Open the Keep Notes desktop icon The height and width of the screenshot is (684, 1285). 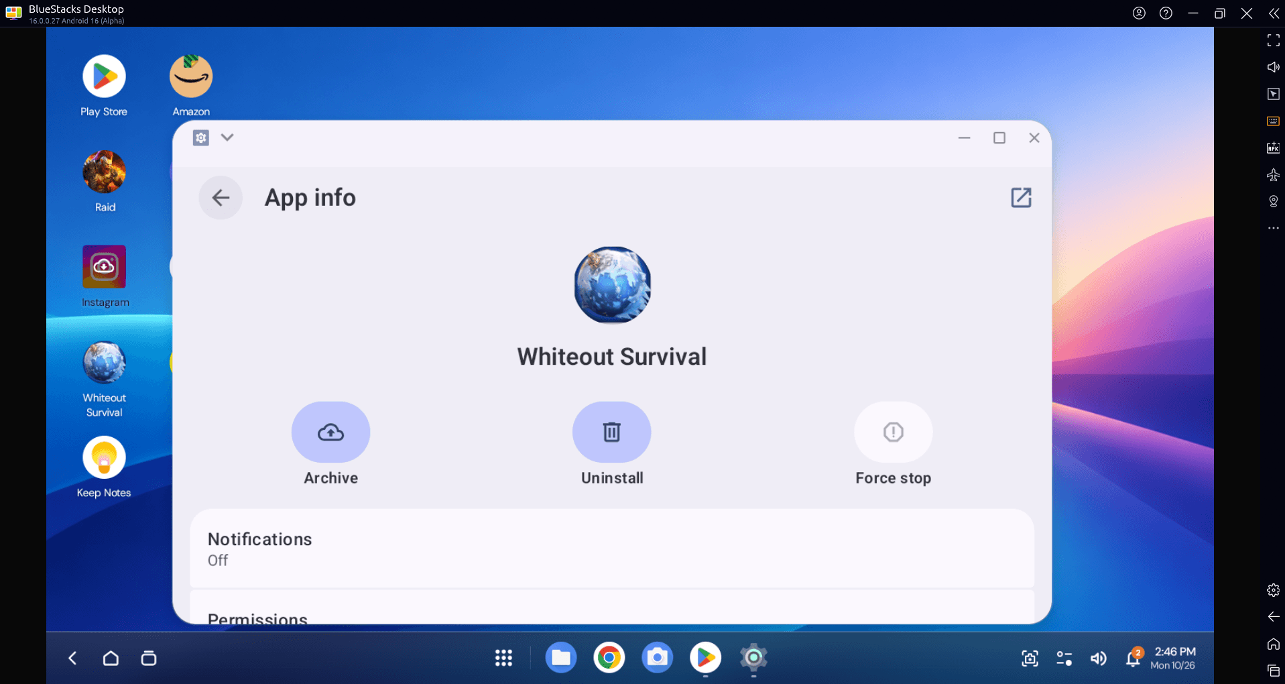[x=104, y=458]
